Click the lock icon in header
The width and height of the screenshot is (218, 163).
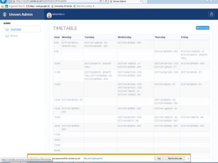212,15
